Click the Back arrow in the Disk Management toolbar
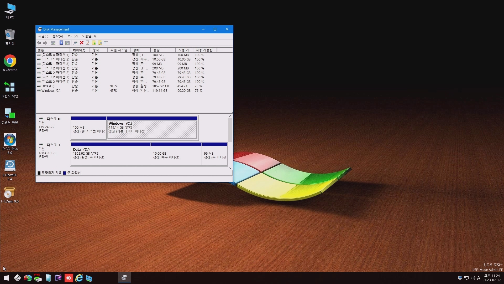Screen dimensions: 504x284 (39, 43)
